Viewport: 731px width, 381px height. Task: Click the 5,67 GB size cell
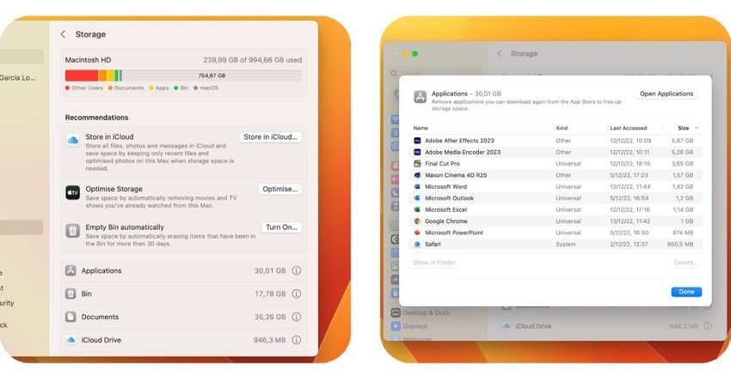click(683, 141)
